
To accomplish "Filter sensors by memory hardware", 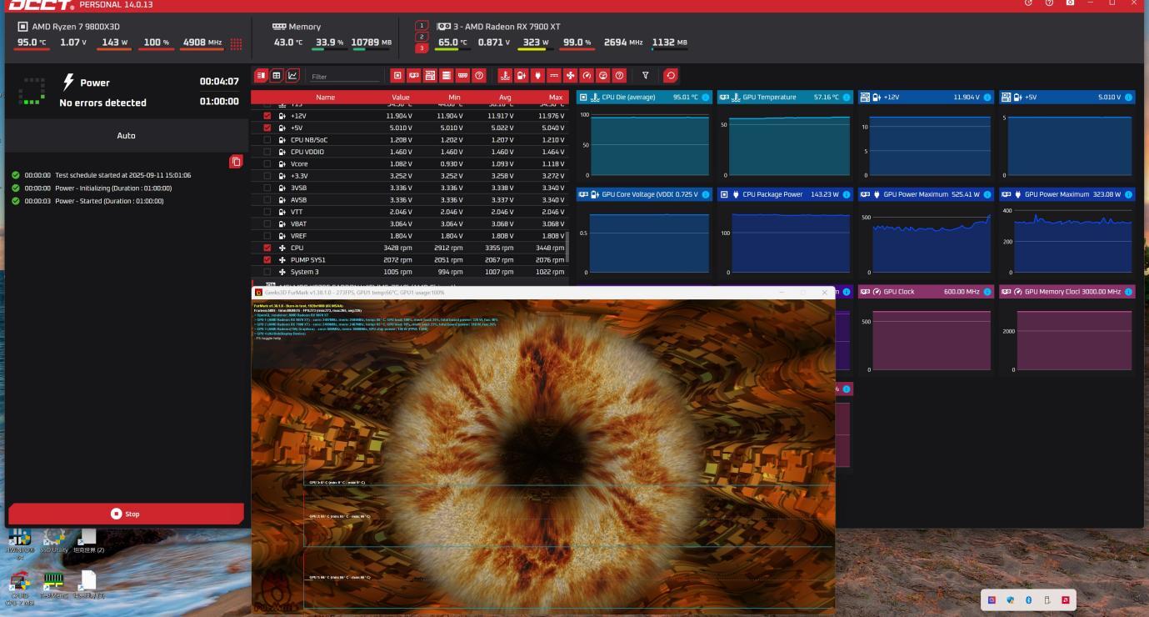I will (x=462, y=76).
